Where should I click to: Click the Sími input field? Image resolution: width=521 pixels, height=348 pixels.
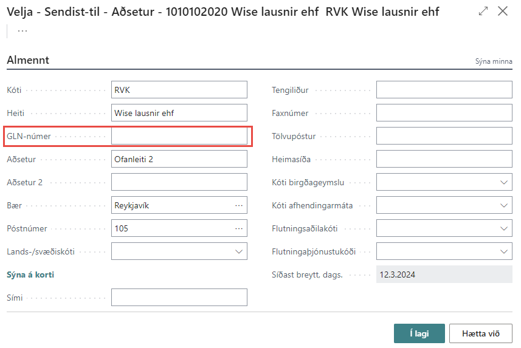180,298
